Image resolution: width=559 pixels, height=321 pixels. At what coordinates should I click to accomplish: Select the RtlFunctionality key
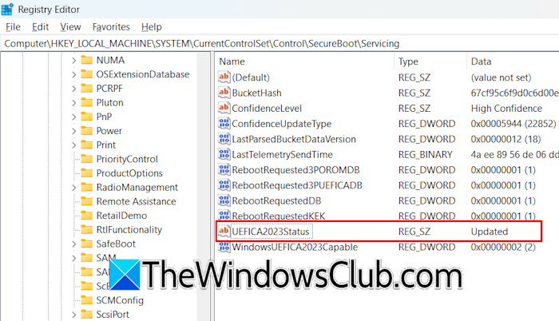(x=129, y=230)
